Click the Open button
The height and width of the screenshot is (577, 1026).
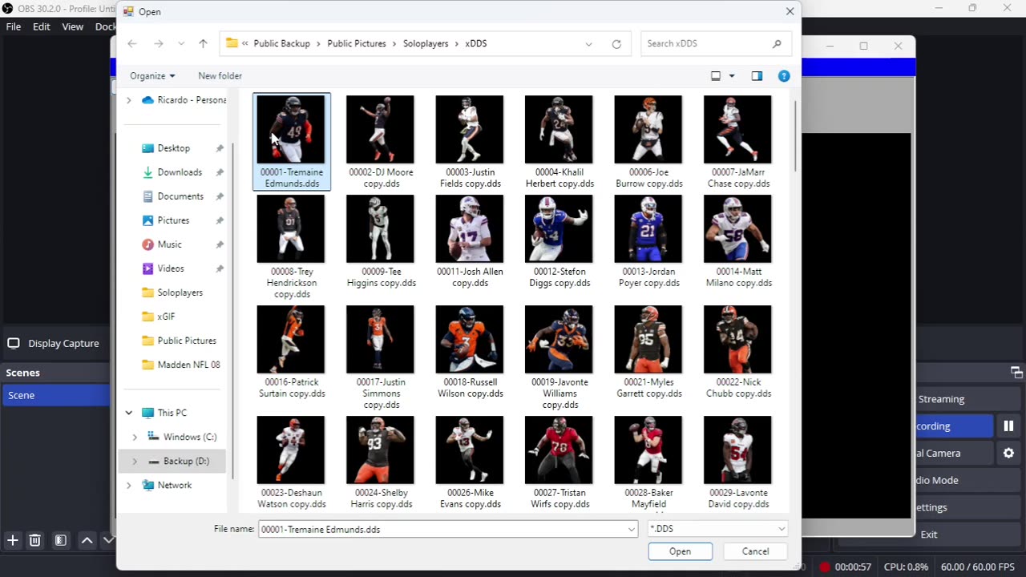pyautogui.click(x=680, y=551)
